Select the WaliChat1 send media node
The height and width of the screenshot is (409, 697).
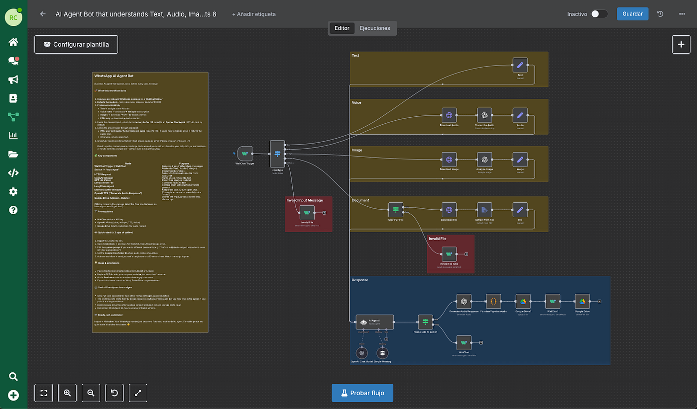(553, 301)
